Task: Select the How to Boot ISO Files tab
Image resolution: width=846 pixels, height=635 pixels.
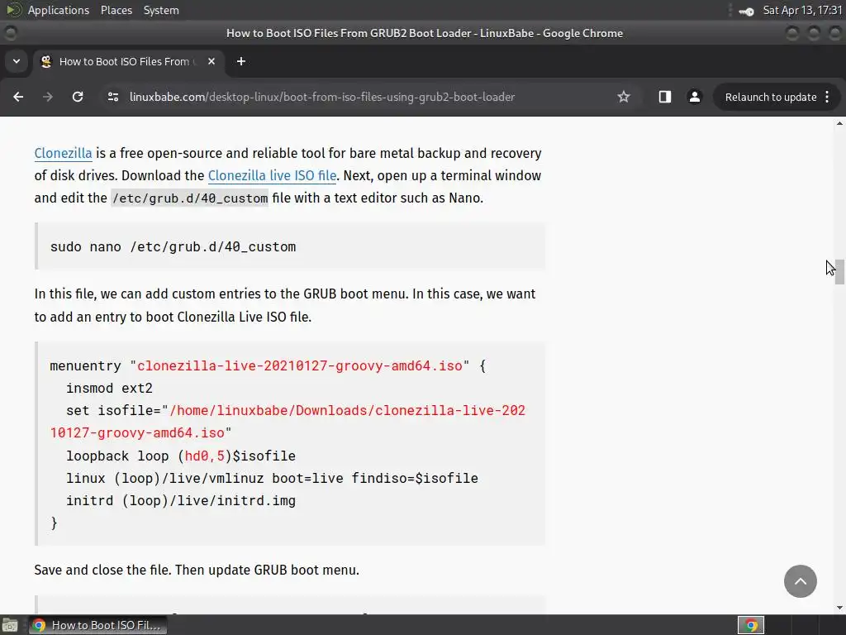Action: point(128,61)
